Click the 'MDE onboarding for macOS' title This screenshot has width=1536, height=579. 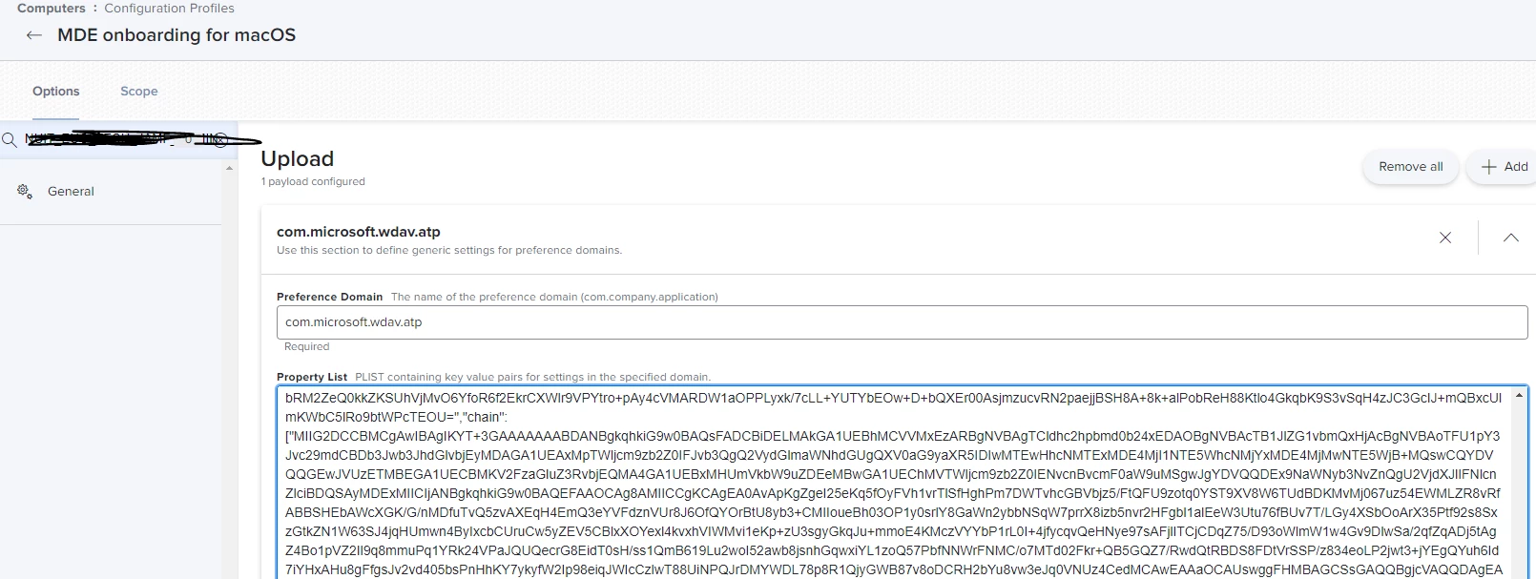pyautogui.click(x=176, y=35)
